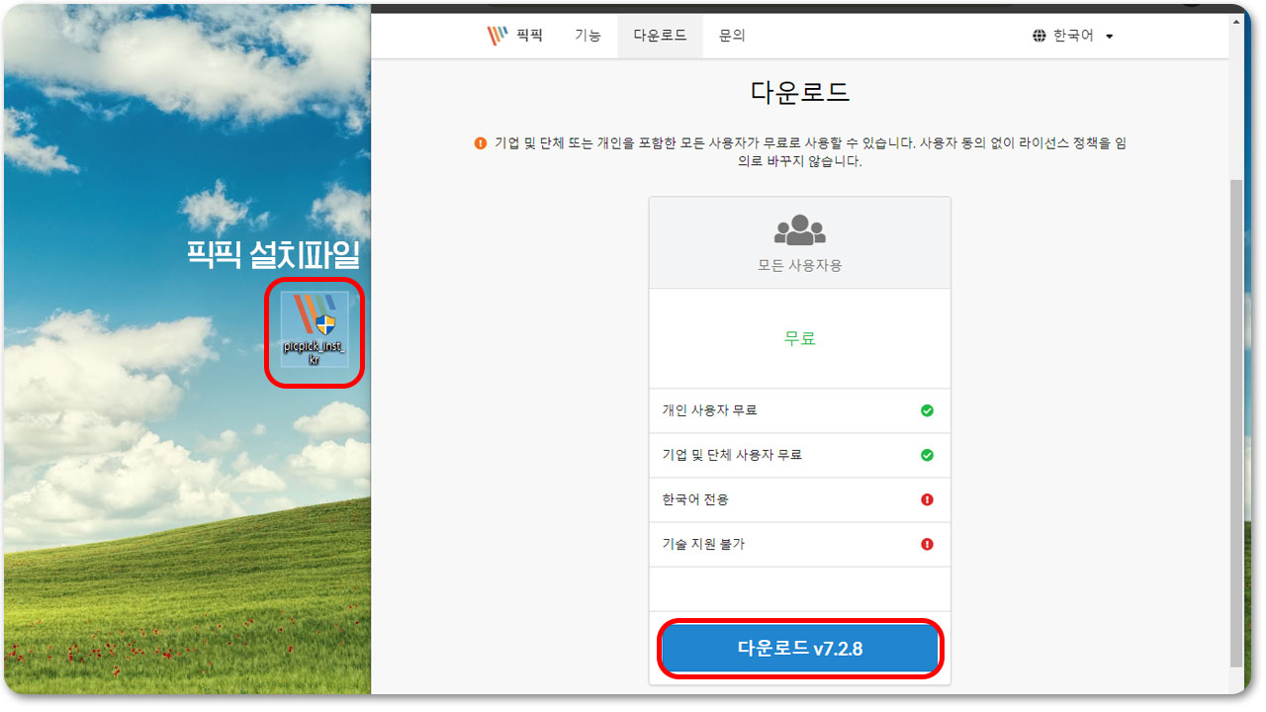This screenshot has height=712, width=1266.
Task: Expand the 한국어 language dropdown
Action: point(1073,36)
